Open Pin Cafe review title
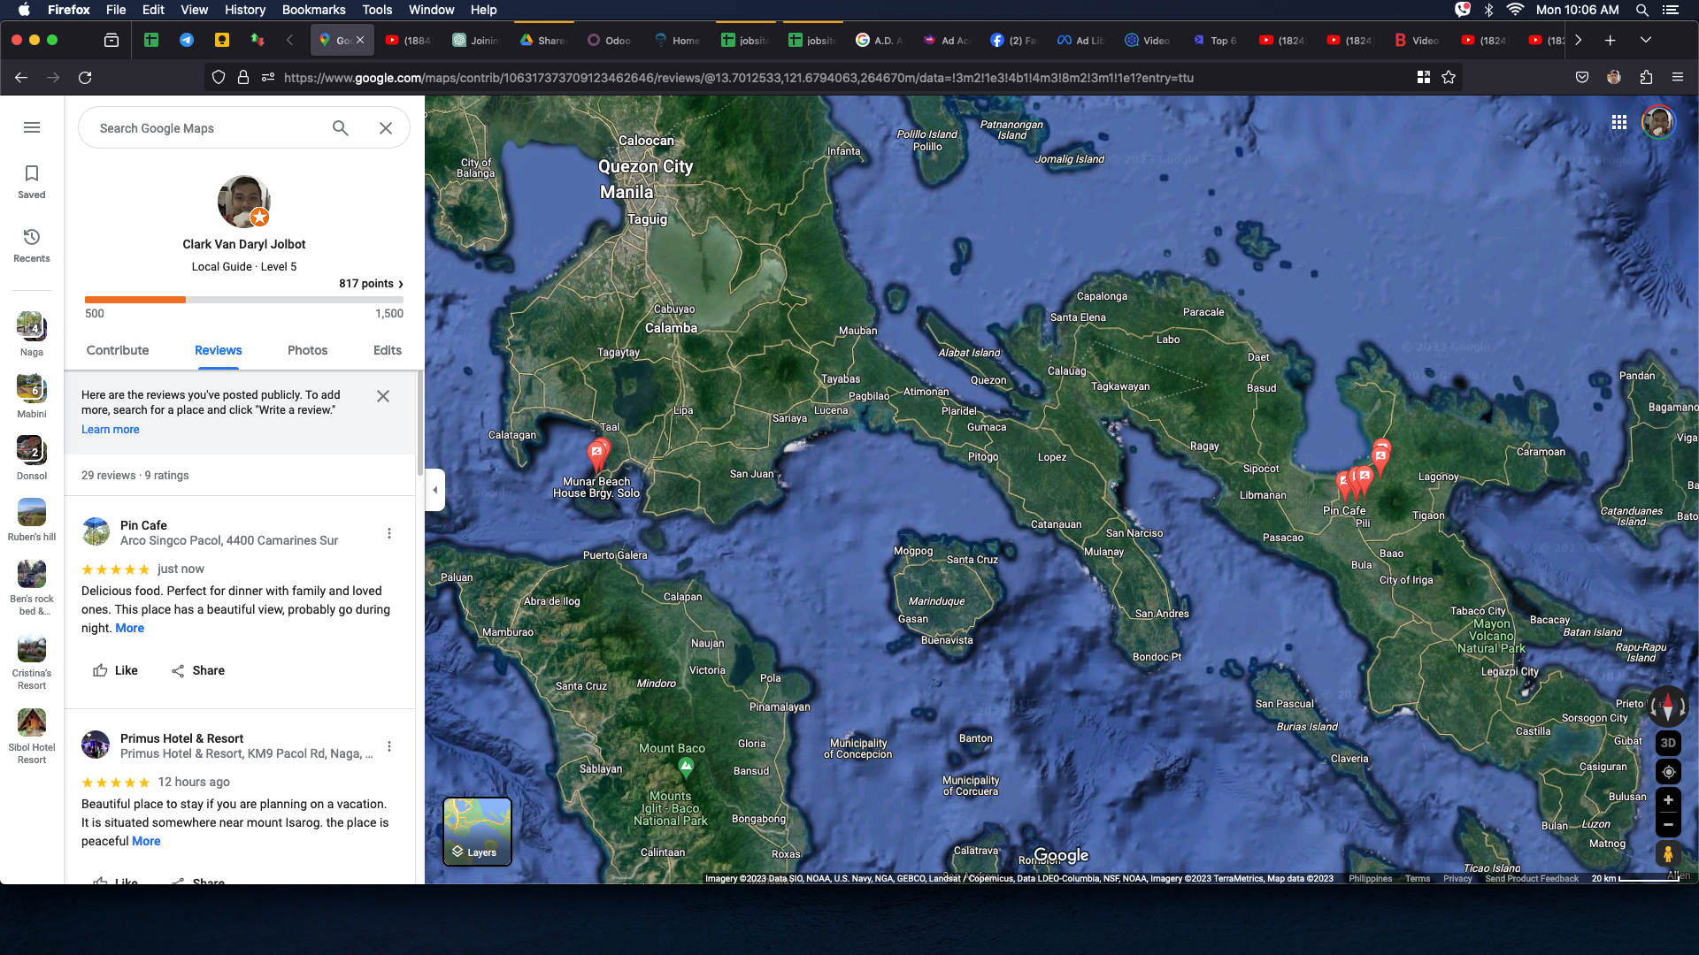 [143, 525]
